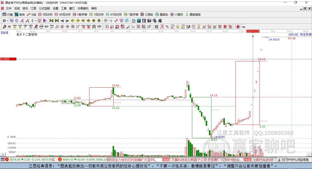Click the 万集科技 news ticker headline
The height and width of the screenshot is (169, 312).
pyautogui.click(x=205, y=160)
